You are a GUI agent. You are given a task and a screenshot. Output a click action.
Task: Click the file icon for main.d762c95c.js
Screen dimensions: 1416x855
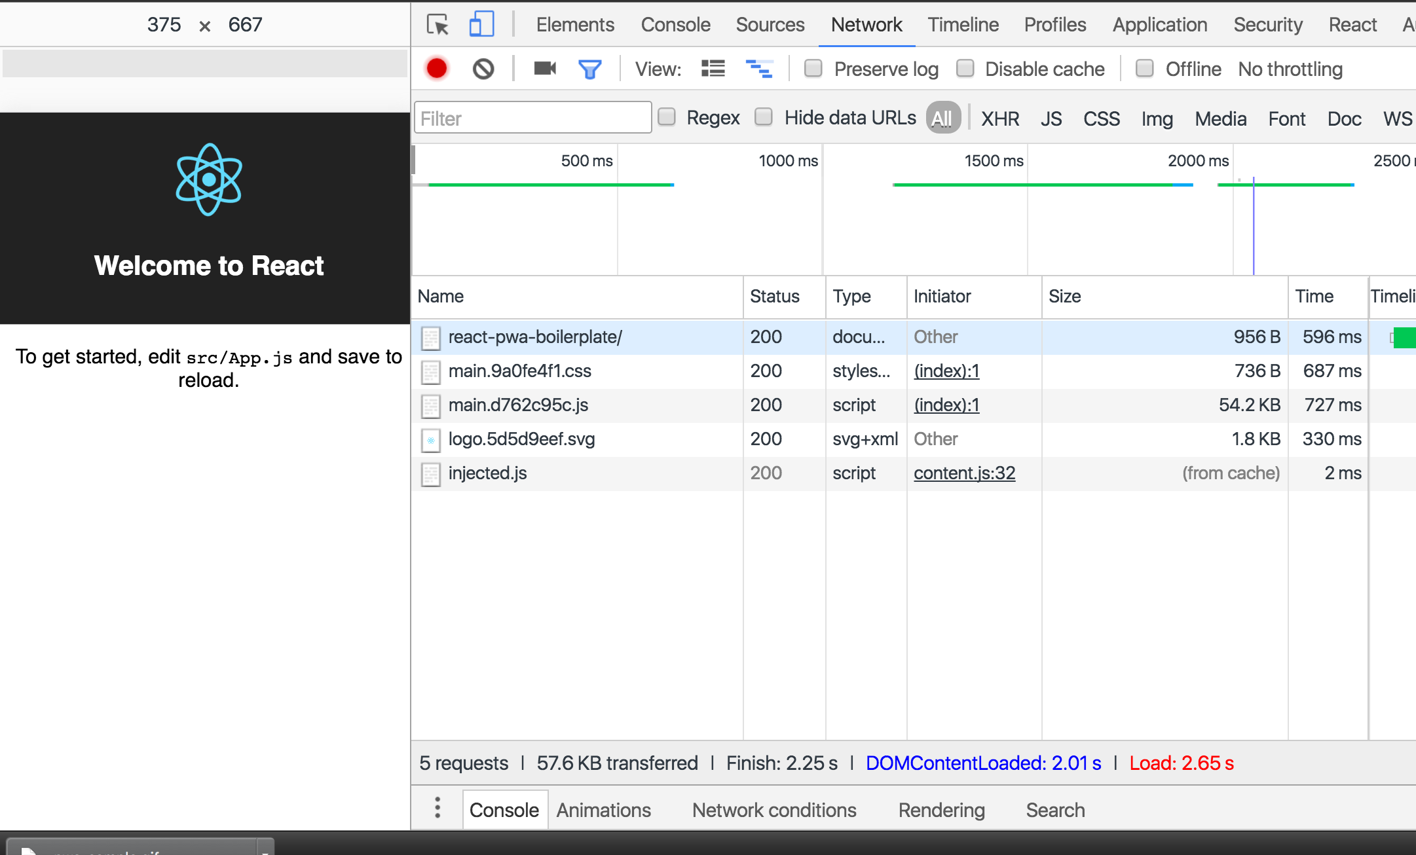[430, 406]
